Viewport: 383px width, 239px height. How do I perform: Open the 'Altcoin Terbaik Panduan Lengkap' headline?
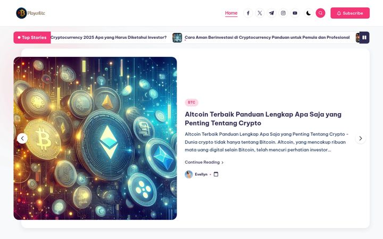coord(263,118)
